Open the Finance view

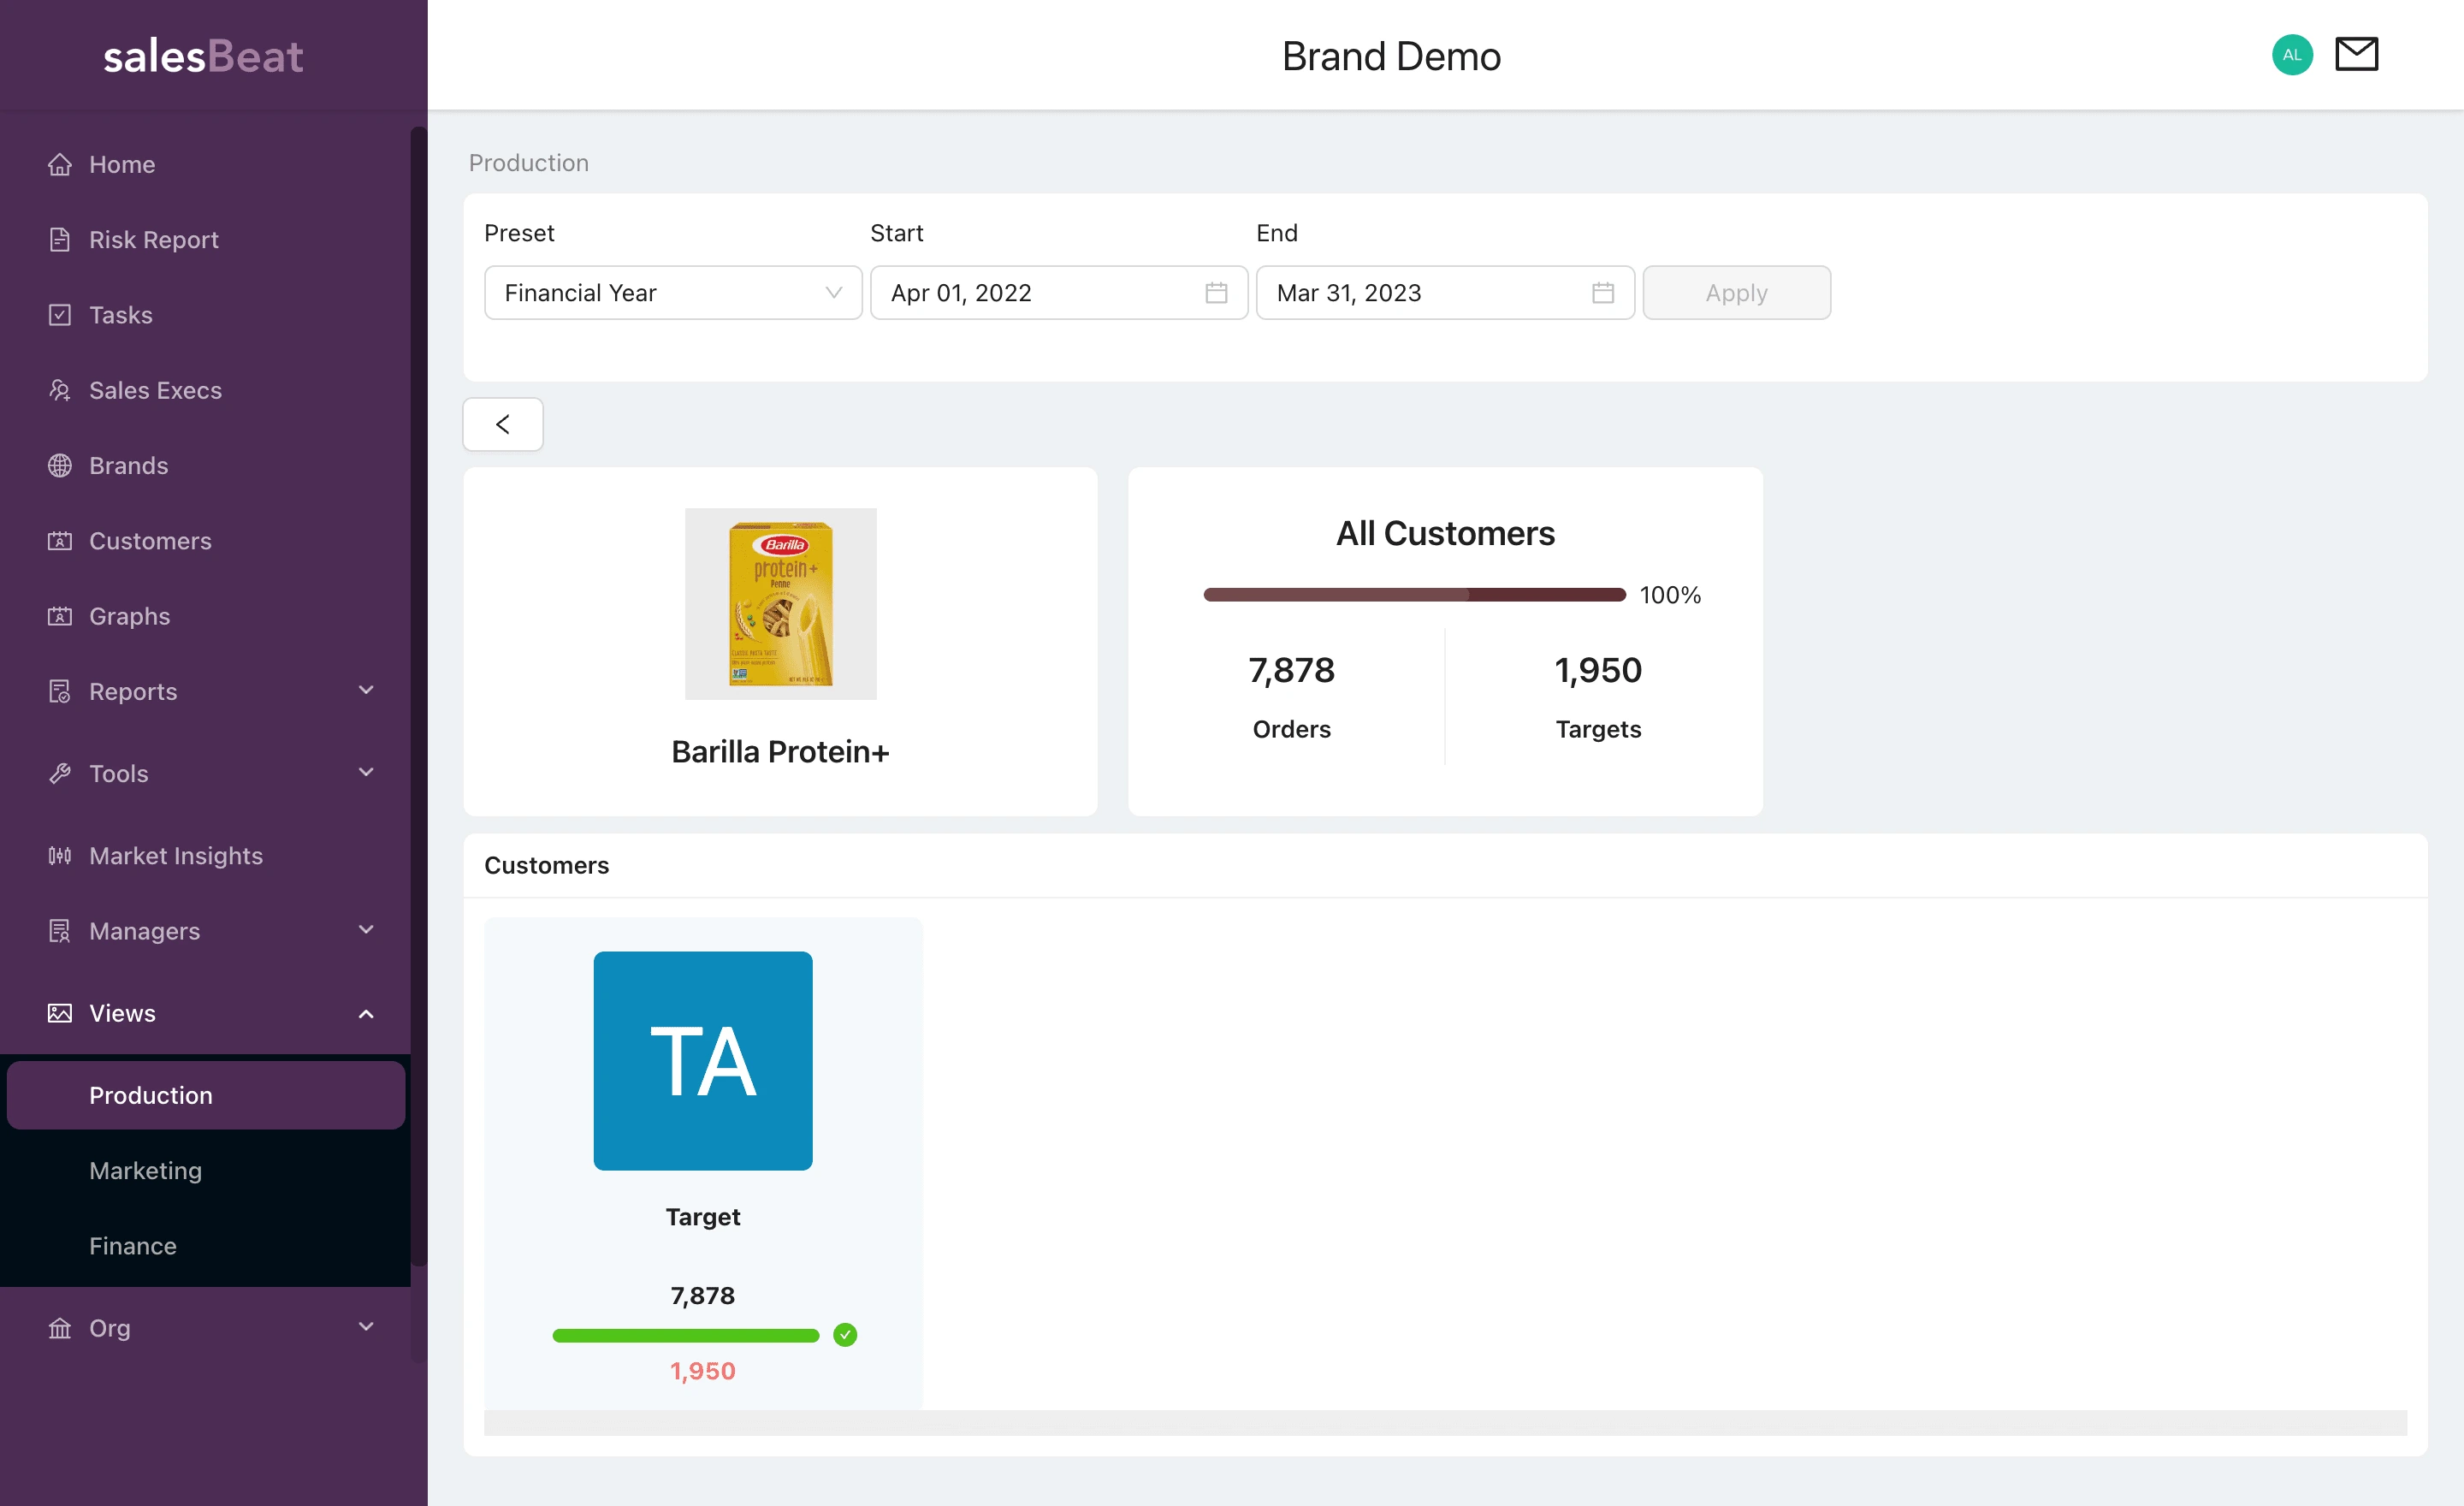point(133,1246)
